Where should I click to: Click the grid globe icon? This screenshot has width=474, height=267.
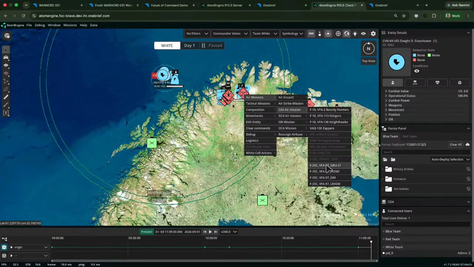[338, 33]
